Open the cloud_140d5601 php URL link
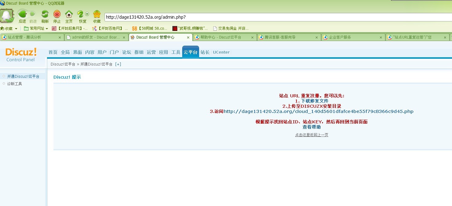Image resolution: width=452 pixels, height=206 pixels. [319, 111]
